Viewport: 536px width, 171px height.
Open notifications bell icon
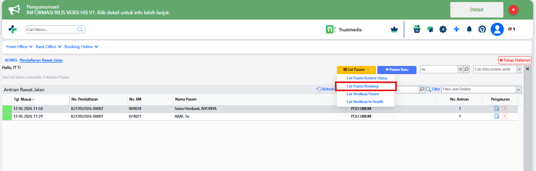470,29
